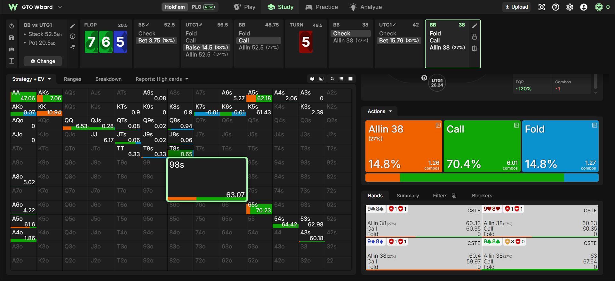The image size is (615, 281).
Task: Switch to the Breakdown tab
Action: click(x=108, y=79)
